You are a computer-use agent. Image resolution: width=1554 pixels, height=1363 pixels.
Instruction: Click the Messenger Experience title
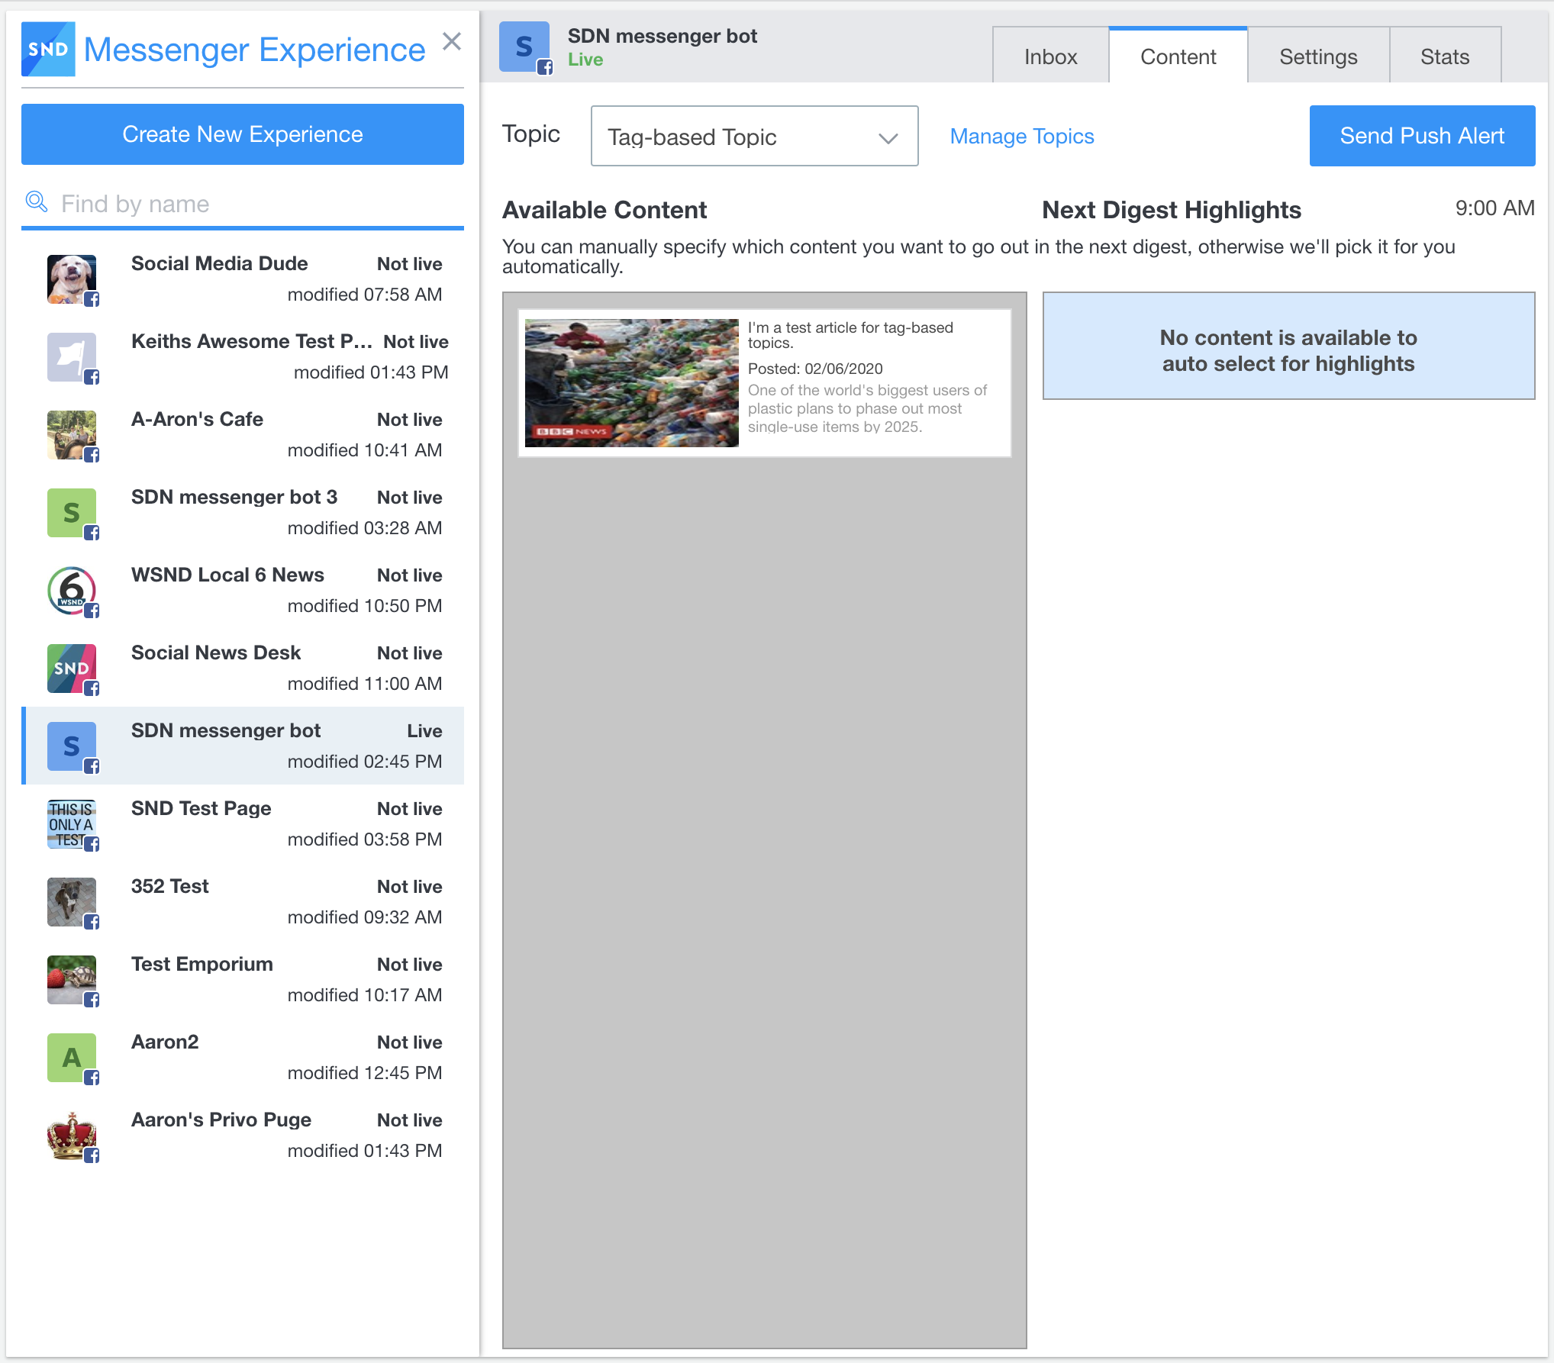(x=254, y=50)
